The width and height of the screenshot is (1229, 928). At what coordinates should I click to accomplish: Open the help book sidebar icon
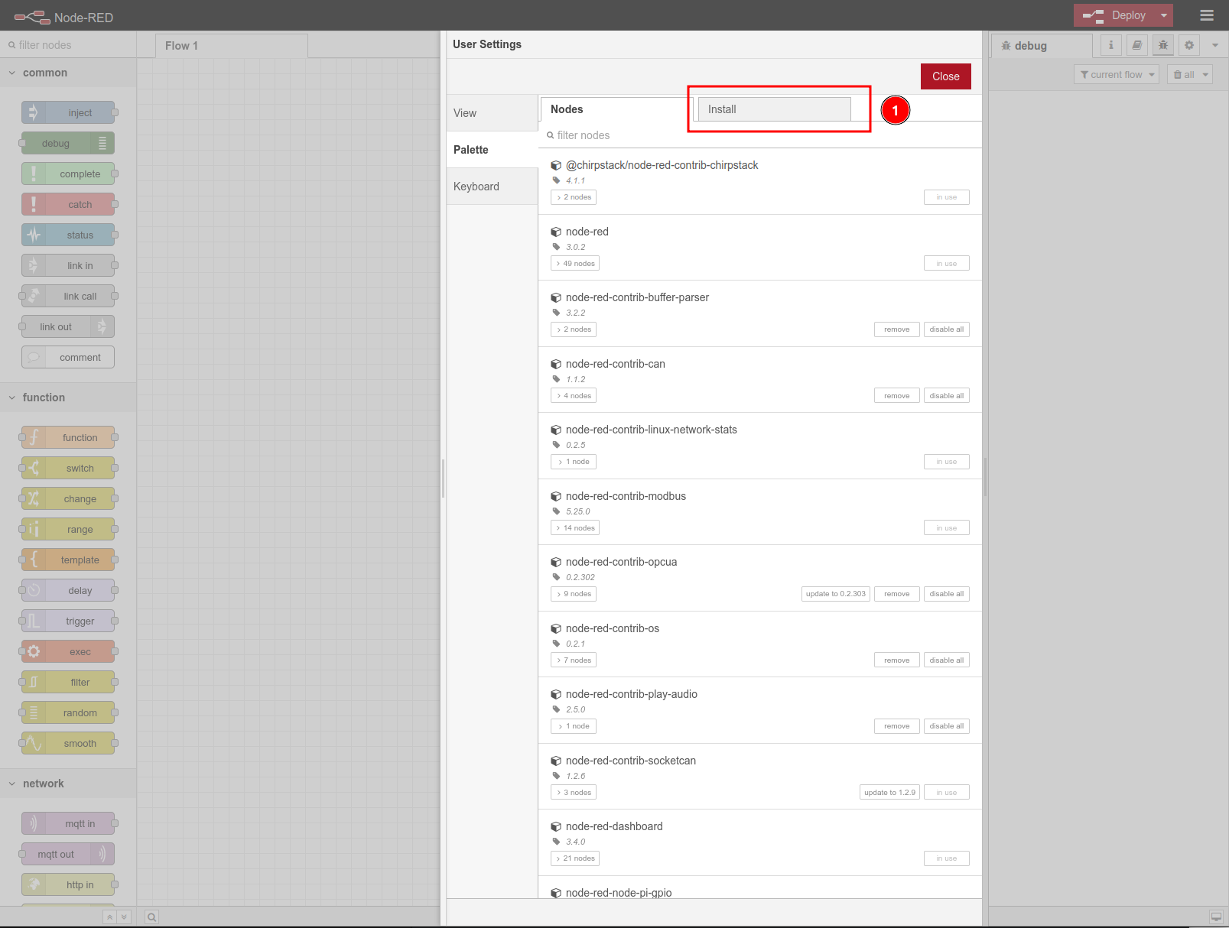(x=1137, y=45)
